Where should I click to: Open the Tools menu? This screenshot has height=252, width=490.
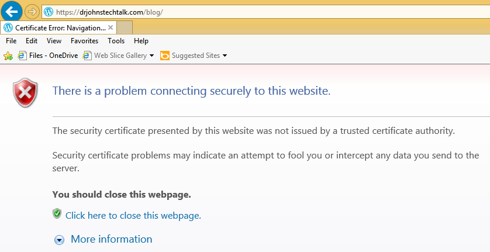tap(116, 41)
